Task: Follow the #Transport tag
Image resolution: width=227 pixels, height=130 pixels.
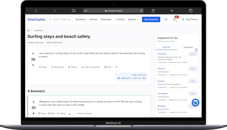Action: [193, 93]
